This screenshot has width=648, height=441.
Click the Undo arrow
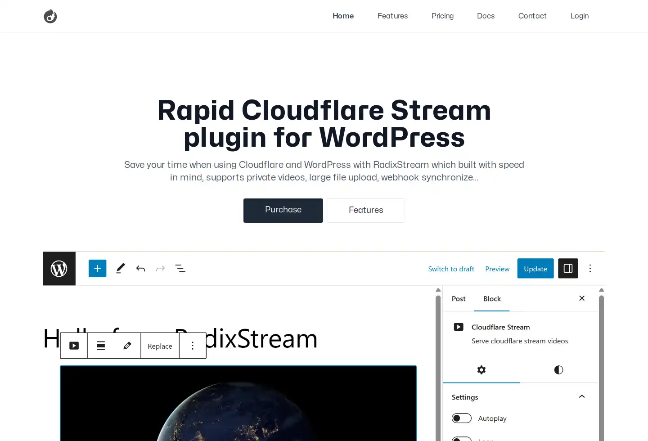tap(140, 269)
